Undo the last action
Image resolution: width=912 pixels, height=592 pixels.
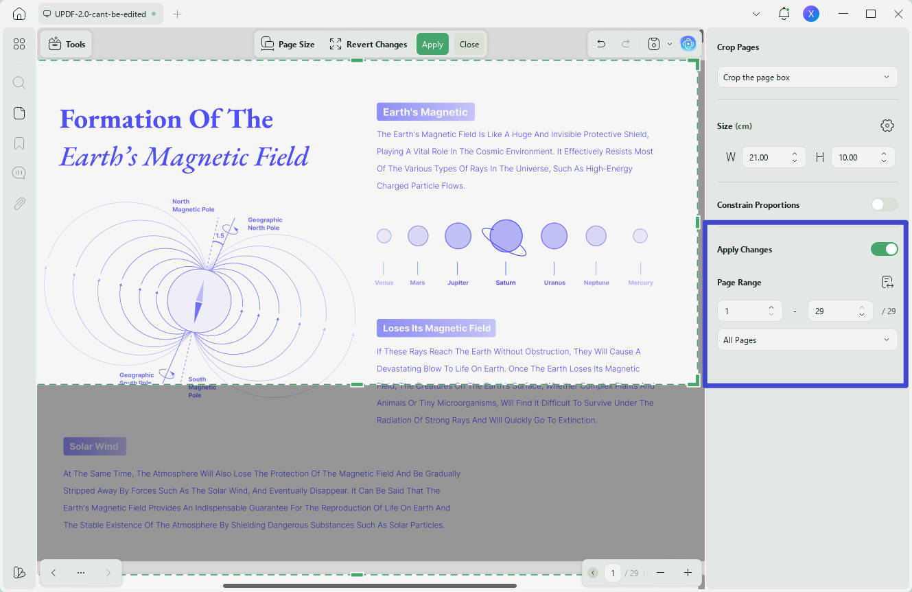601,44
